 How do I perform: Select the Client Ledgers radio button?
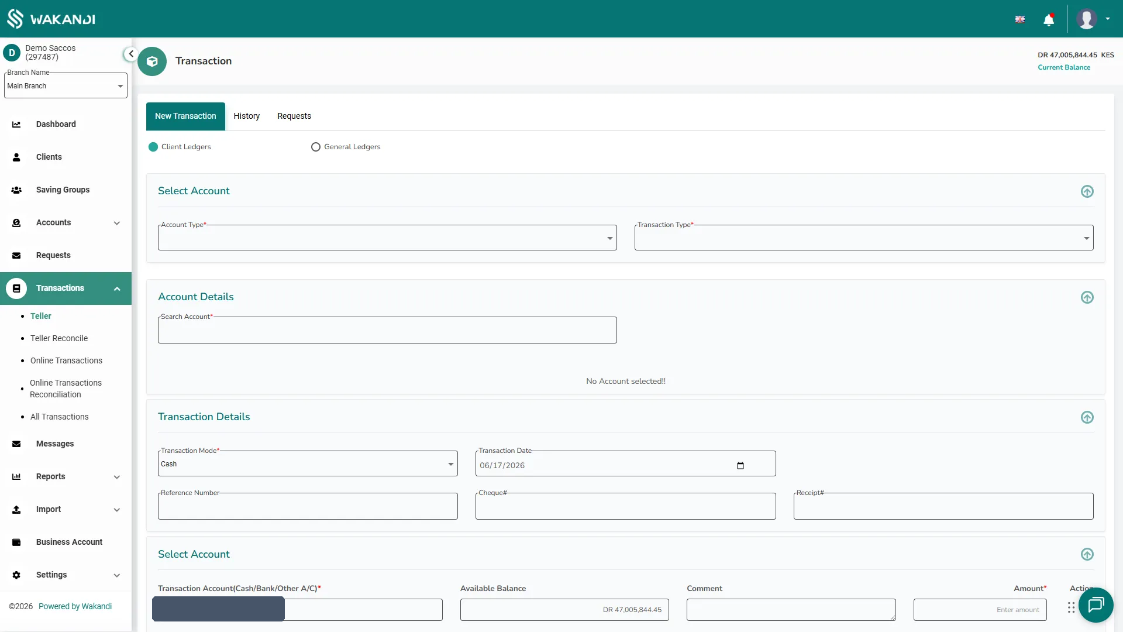pyautogui.click(x=153, y=147)
